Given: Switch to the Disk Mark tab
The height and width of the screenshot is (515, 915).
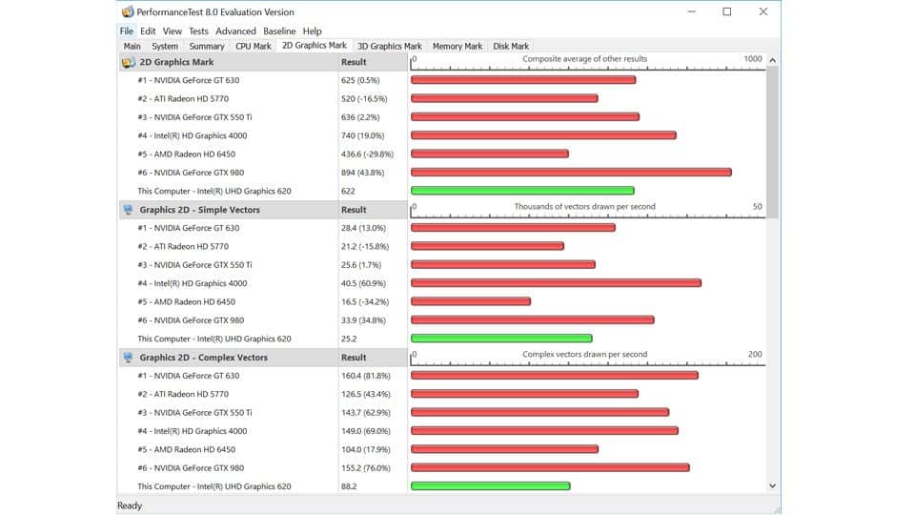Looking at the screenshot, I should pyautogui.click(x=511, y=46).
